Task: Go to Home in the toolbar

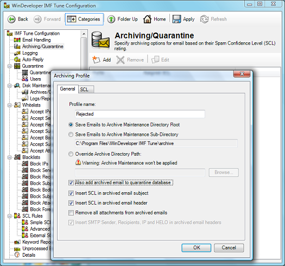Action: (x=155, y=19)
